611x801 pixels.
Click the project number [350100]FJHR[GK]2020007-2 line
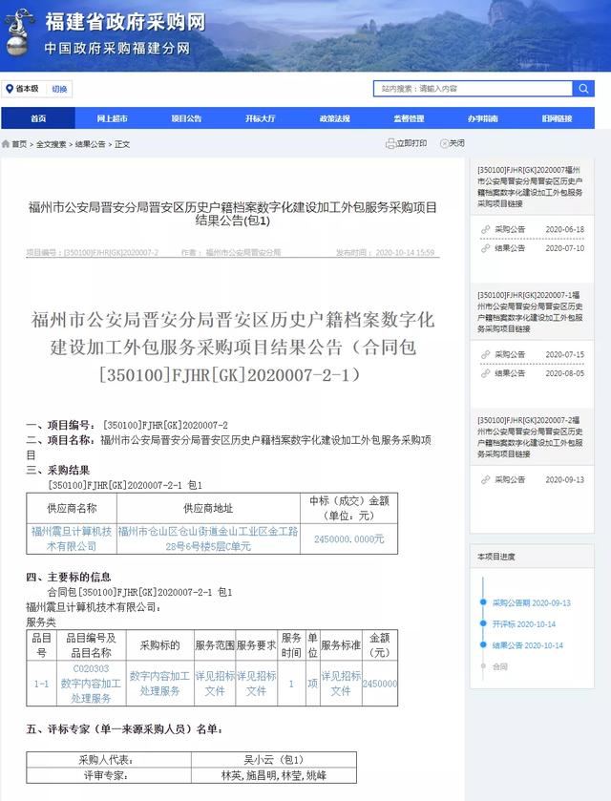click(x=127, y=425)
